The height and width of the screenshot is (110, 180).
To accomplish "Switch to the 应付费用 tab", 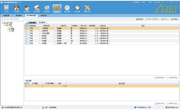I will (x=42, y=23).
